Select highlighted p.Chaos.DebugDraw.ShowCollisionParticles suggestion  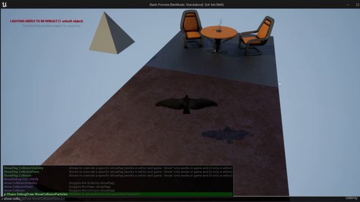[118, 194]
